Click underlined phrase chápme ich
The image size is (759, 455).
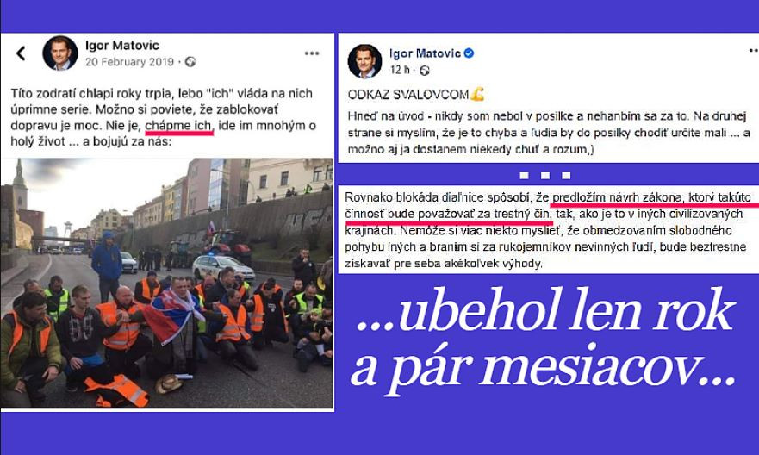pos(178,126)
